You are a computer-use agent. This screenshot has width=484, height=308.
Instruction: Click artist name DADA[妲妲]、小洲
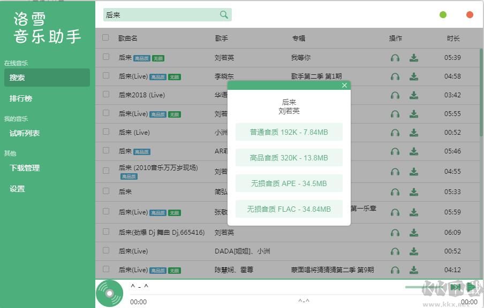(243, 251)
